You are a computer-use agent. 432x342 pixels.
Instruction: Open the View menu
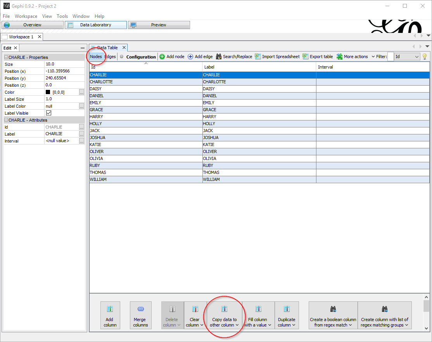point(47,16)
